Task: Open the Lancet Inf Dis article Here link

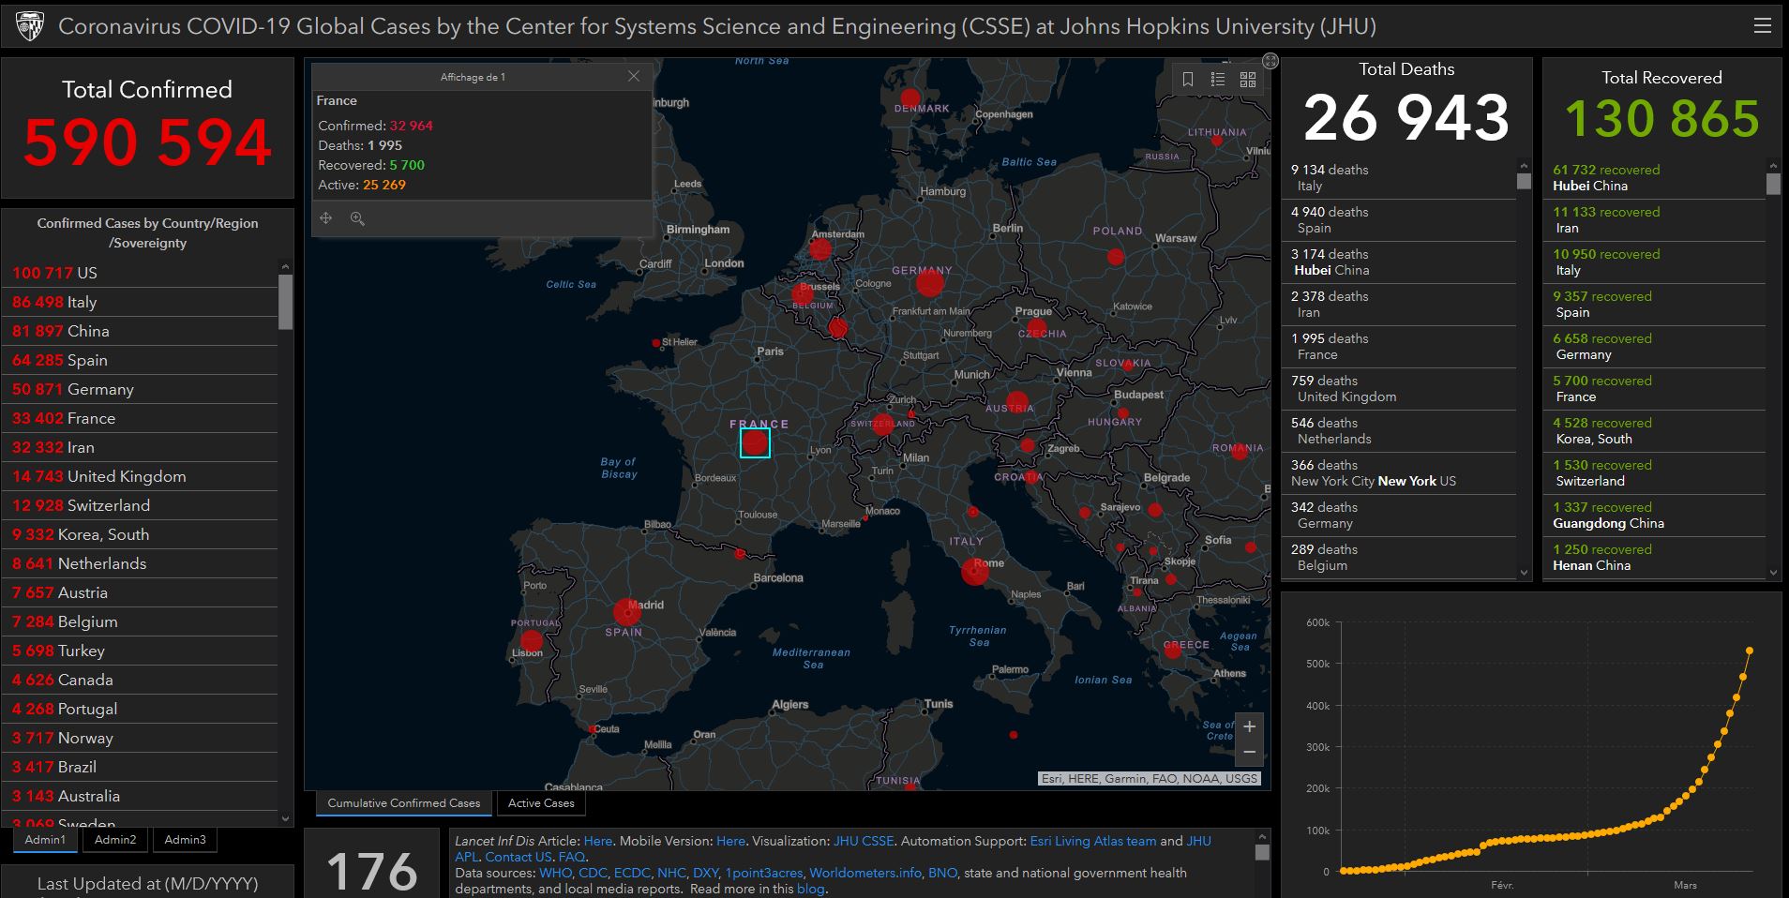Action: tap(597, 841)
